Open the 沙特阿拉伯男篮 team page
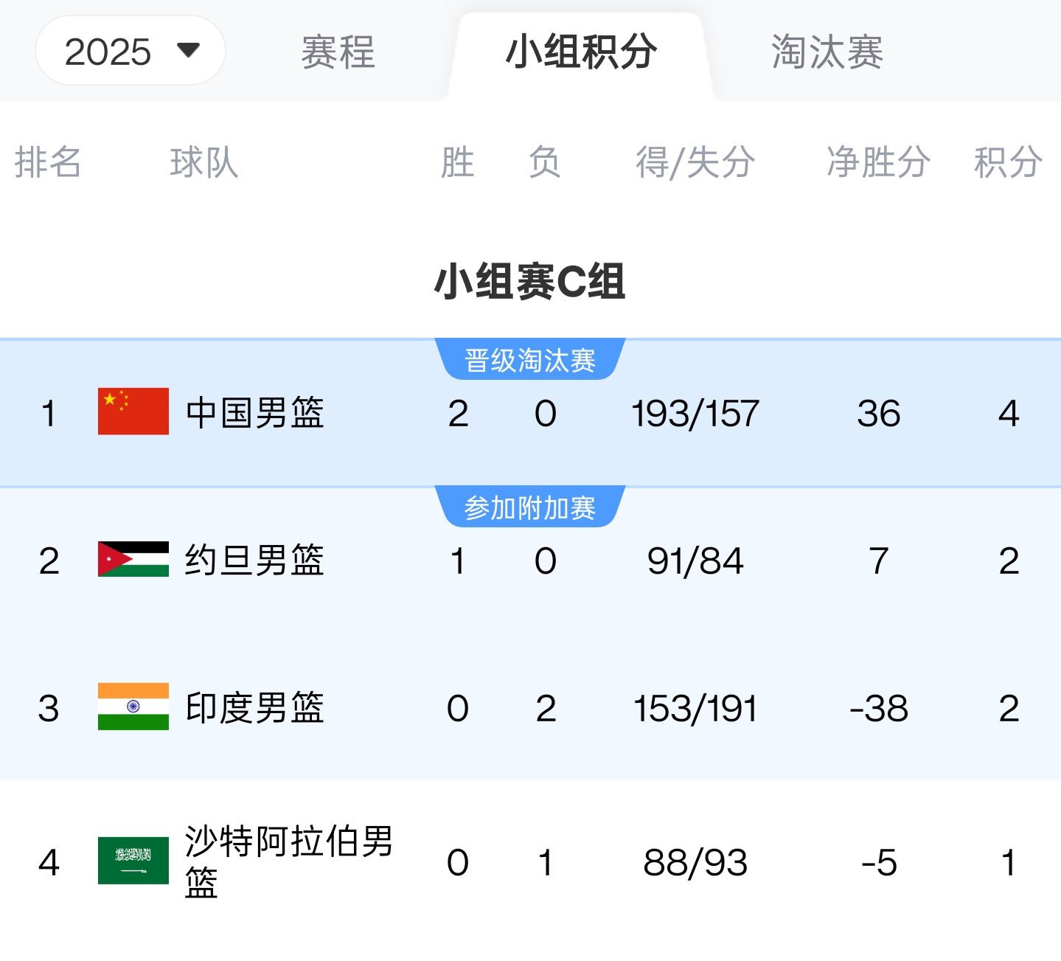Viewport: 1061px width, 961px height. point(288,861)
